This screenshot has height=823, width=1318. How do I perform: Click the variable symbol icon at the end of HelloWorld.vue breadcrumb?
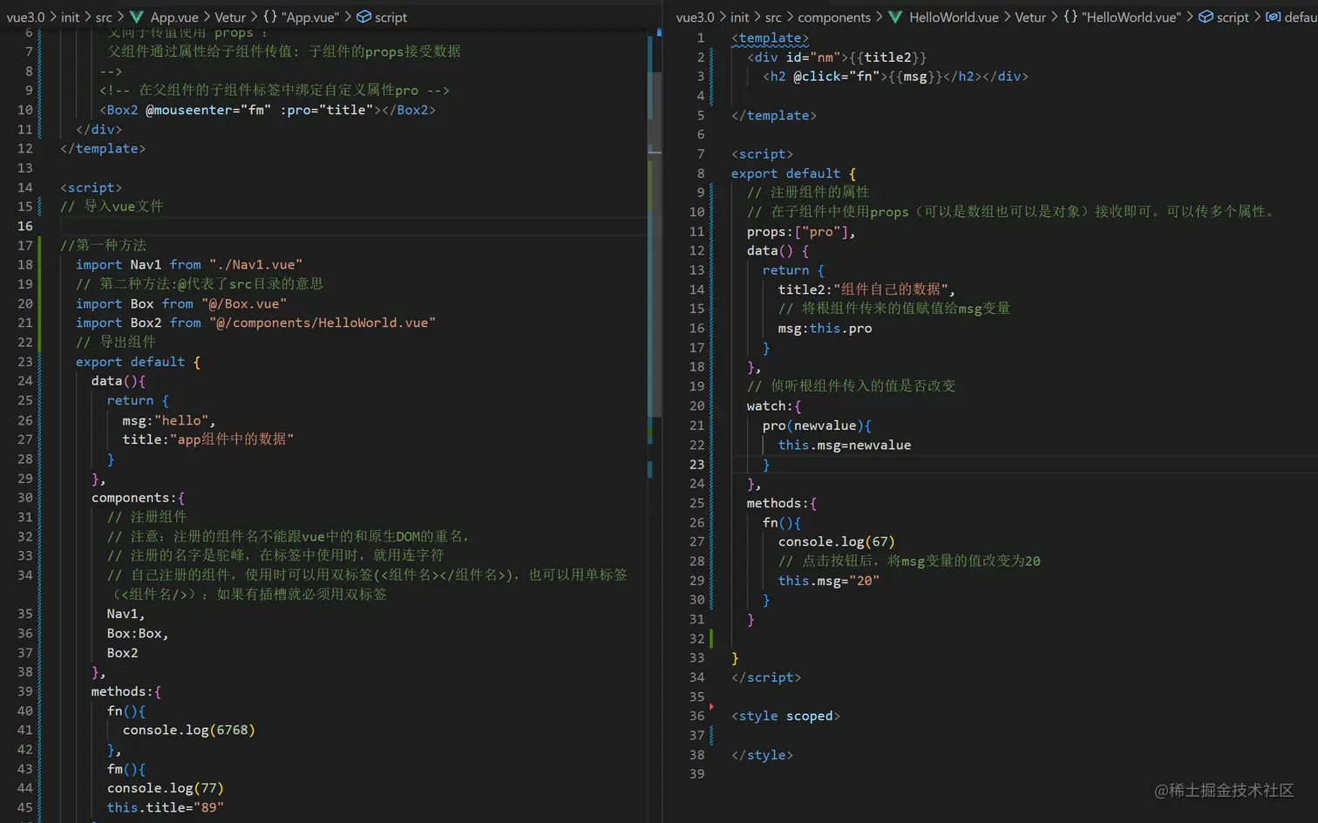[1274, 17]
